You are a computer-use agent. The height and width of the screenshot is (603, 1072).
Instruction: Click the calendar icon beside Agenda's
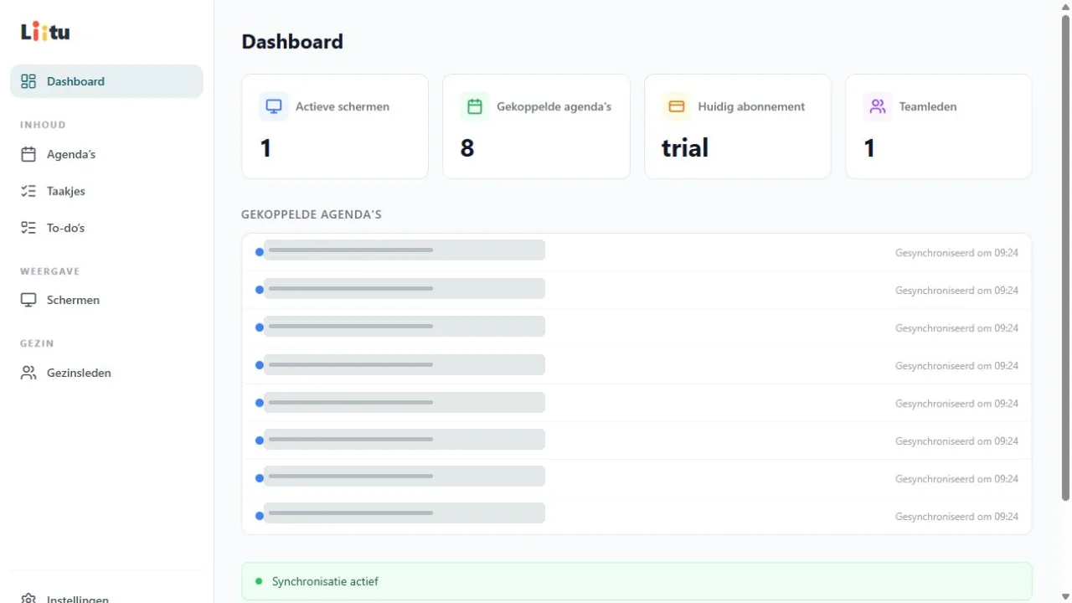point(28,154)
